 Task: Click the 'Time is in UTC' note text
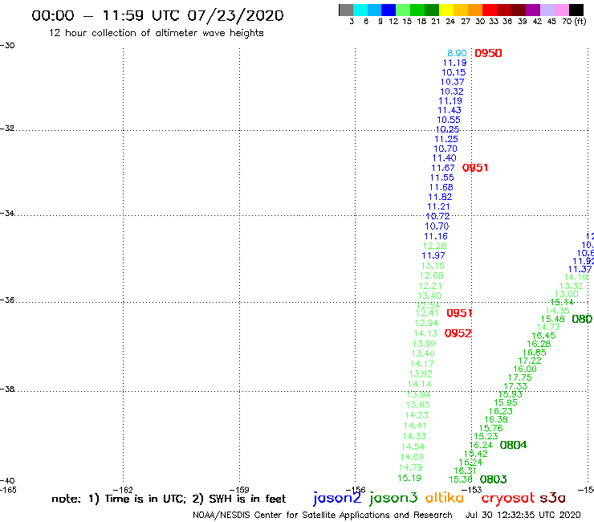coord(144,499)
